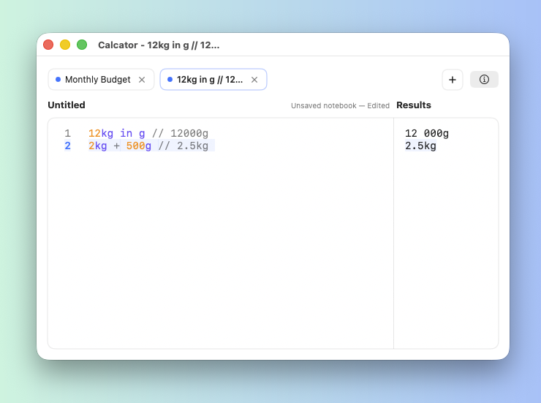This screenshot has height=403, width=541.
Task: Open the info panel button
Action: tap(484, 80)
